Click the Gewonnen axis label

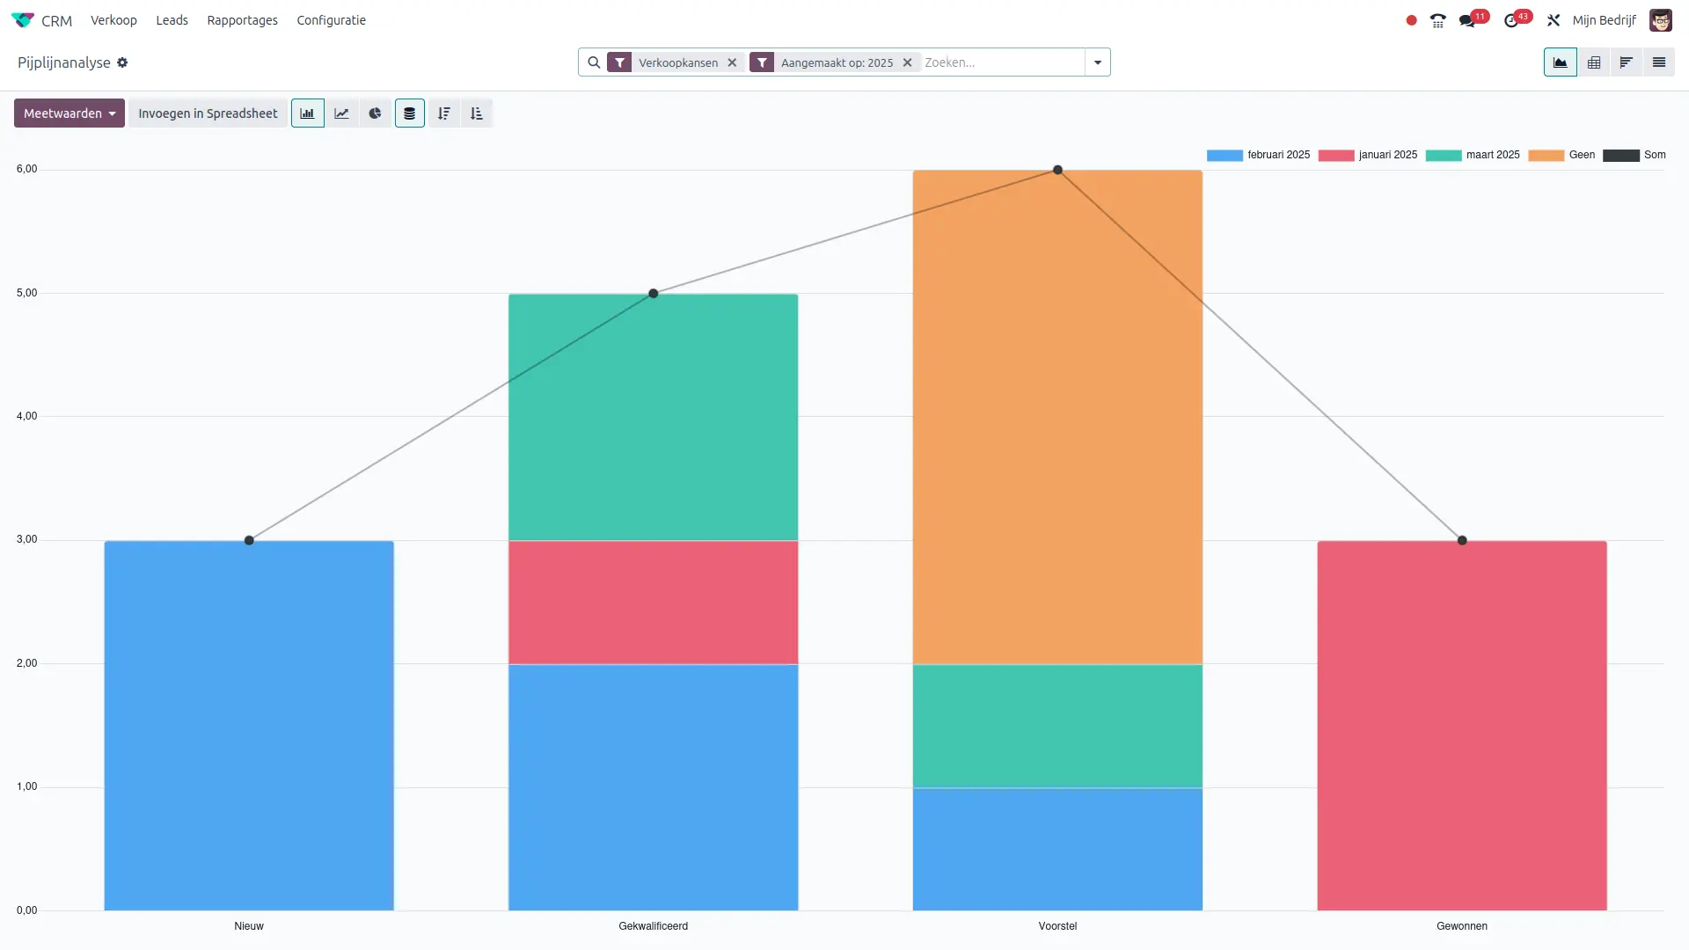[x=1462, y=926]
